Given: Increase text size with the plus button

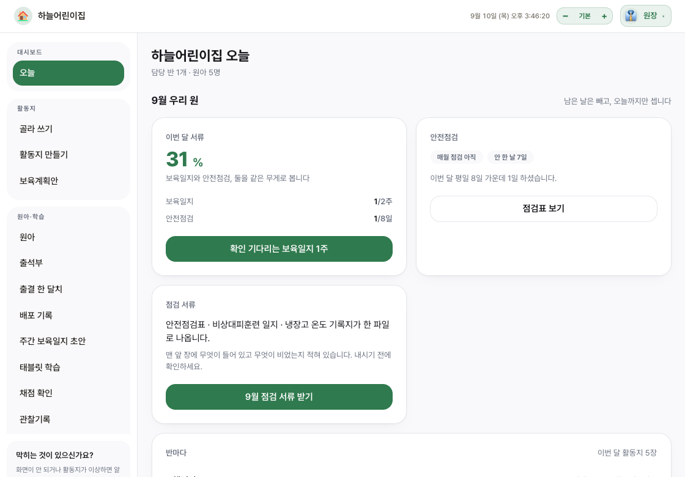Looking at the screenshot, I should 604,16.
